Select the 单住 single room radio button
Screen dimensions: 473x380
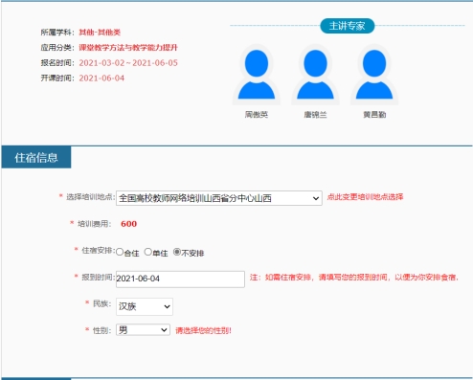148,252
